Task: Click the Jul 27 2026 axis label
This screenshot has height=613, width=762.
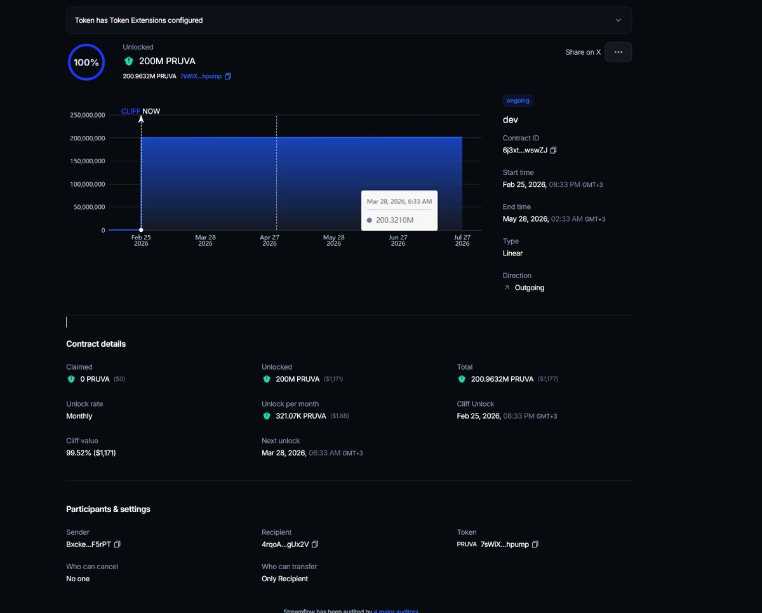Action: click(x=462, y=240)
